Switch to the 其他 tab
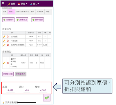116x105 pixels. click(47, 12)
